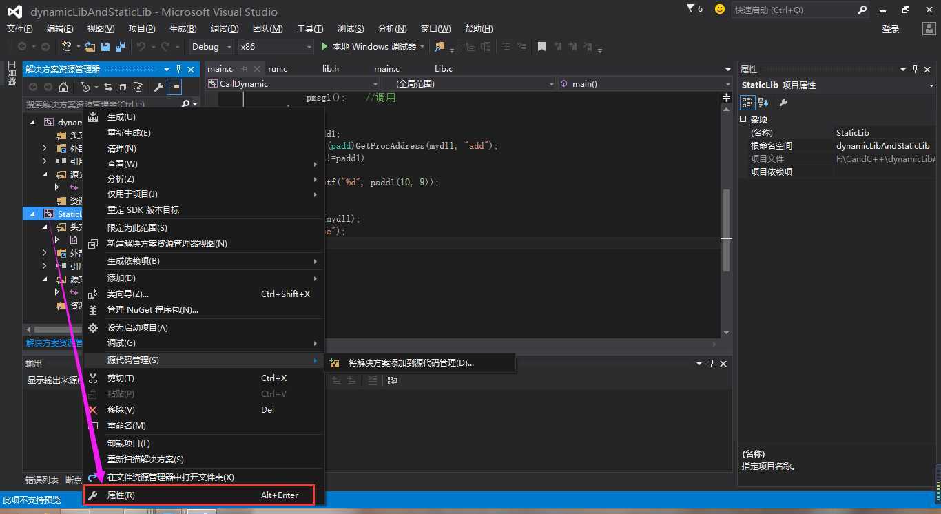
Task: Choose 管理 NuGet 程序包(N)... menu entry
Action: pyautogui.click(x=203, y=309)
